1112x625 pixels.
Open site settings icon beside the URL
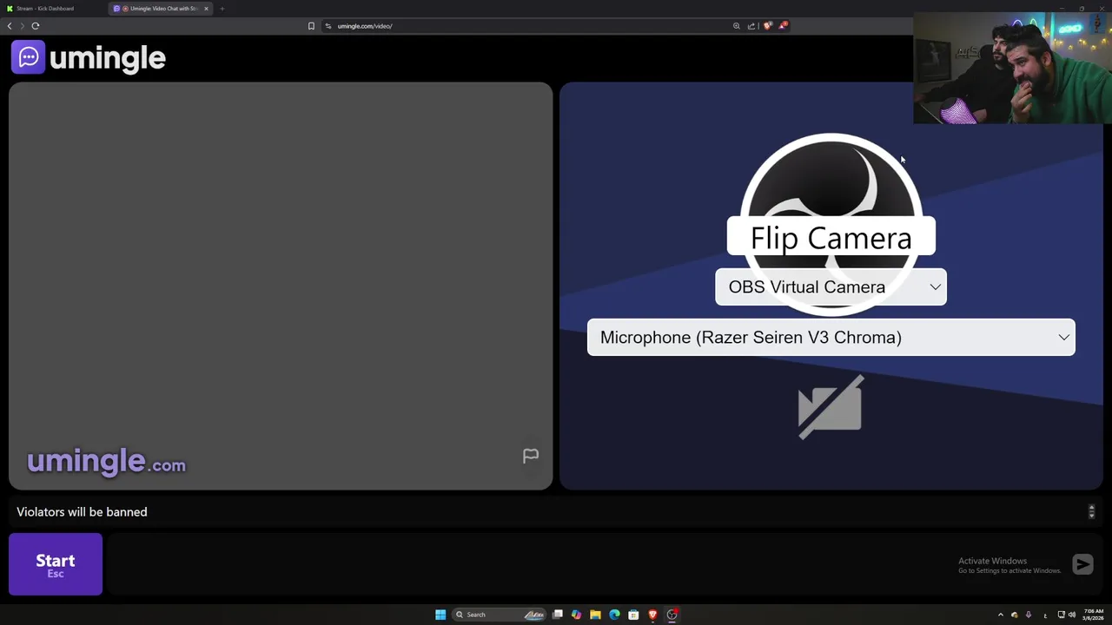click(x=328, y=26)
